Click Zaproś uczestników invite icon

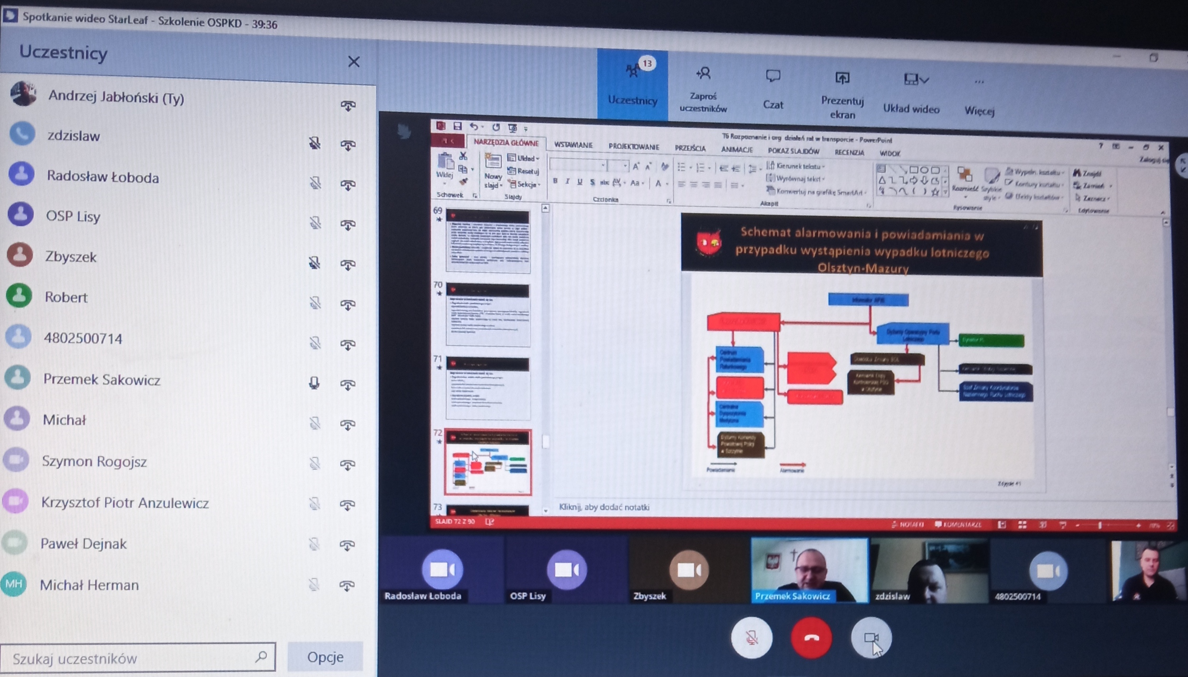[x=703, y=74]
